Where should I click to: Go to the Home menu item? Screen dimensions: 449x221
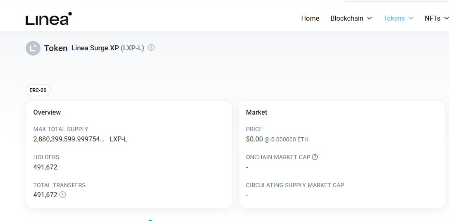[x=310, y=18]
